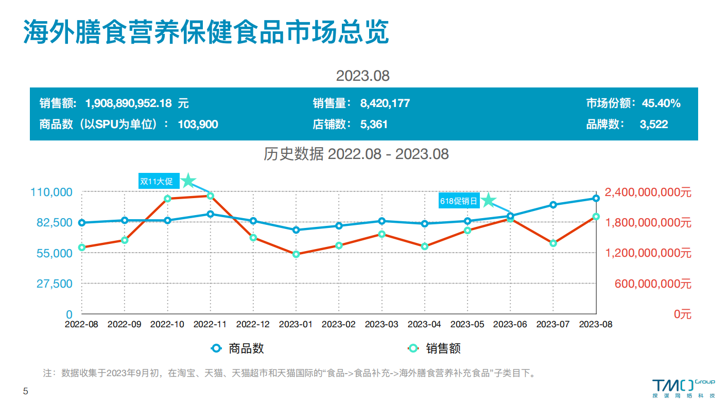
Task: Select the 2,400,000,000元 right axis label
Action: tap(648, 192)
